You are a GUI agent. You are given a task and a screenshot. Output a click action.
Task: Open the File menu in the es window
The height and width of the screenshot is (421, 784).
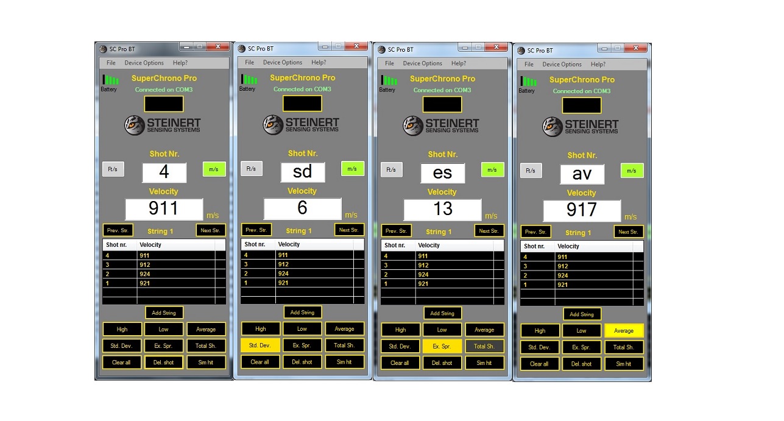[389, 63]
